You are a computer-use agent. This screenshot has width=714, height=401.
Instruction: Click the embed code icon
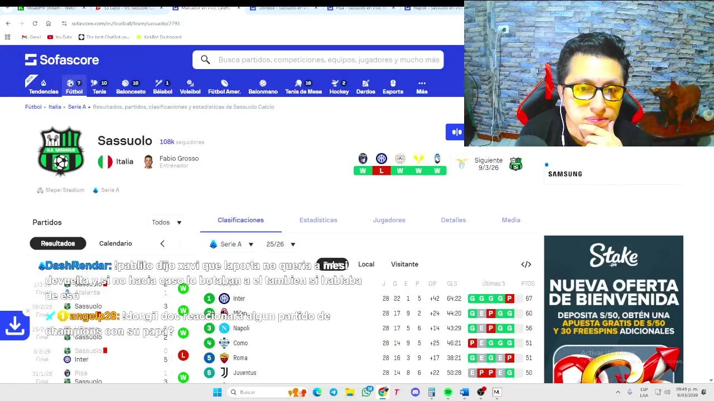click(x=526, y=264)
